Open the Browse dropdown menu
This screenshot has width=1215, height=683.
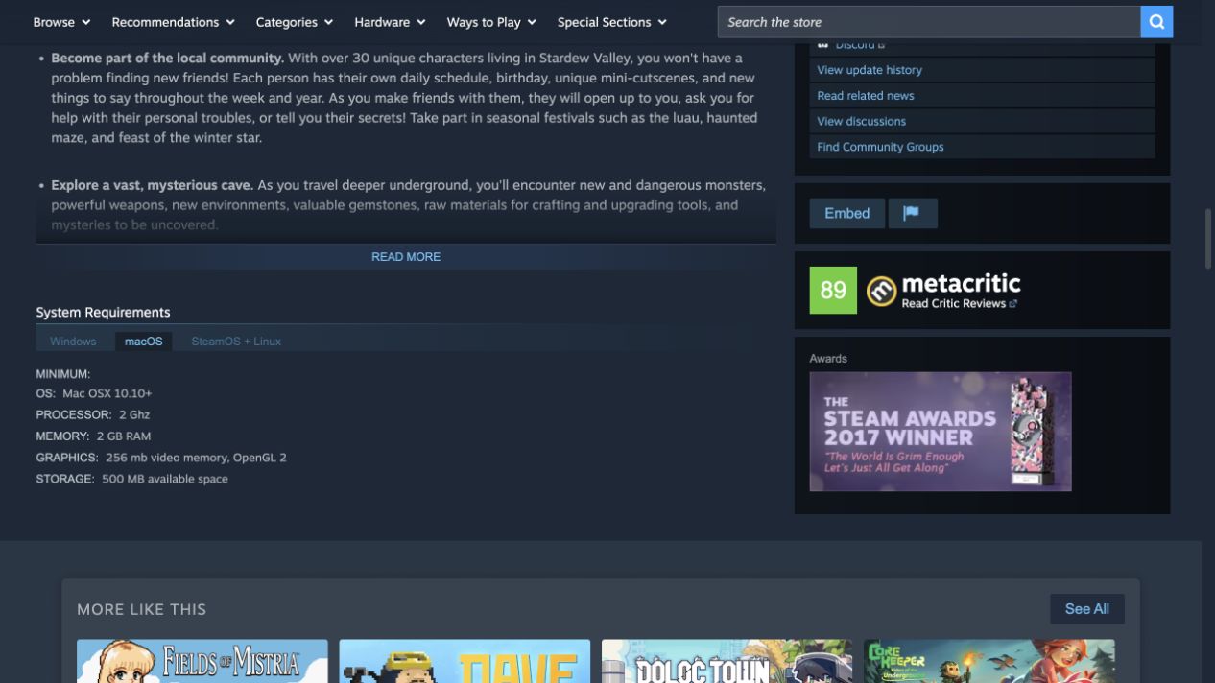click(x=61, y=22)
